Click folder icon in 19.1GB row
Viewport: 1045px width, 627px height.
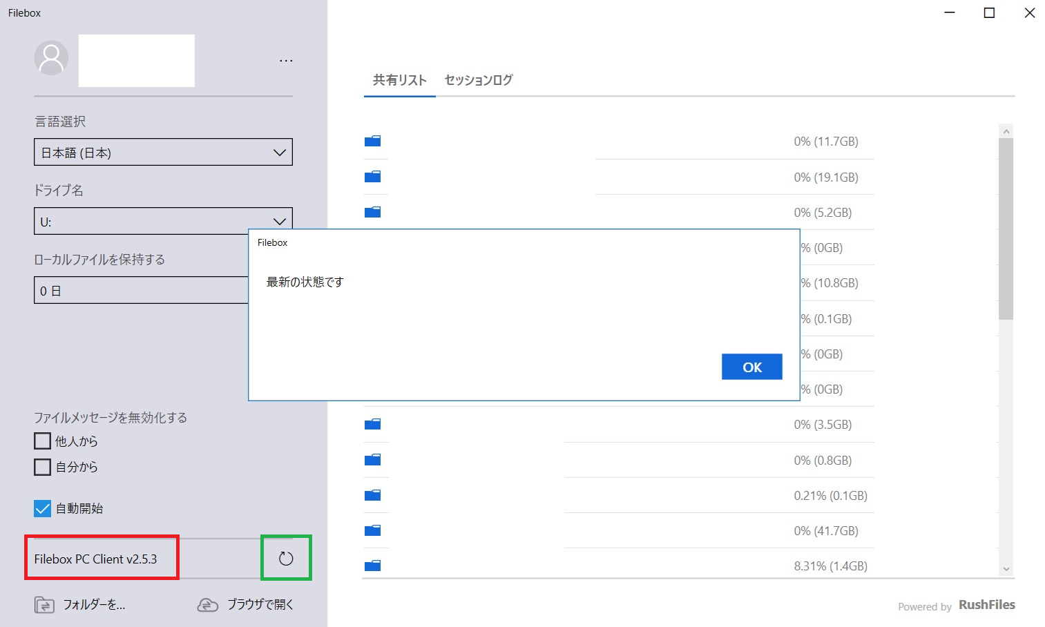373,176
